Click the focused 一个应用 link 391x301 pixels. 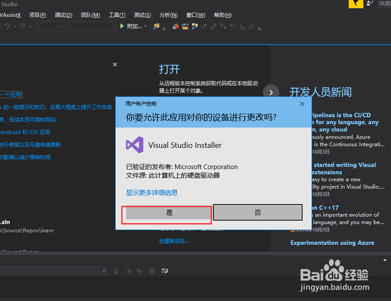11,94
